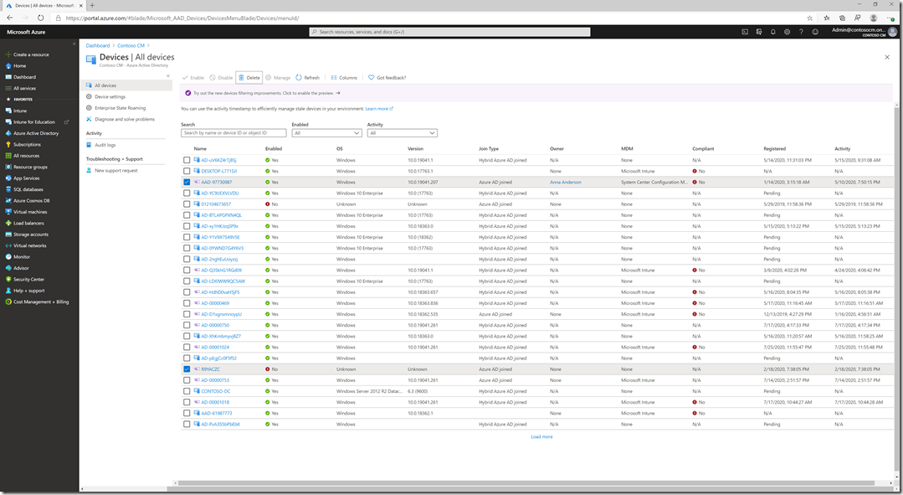Open the Enabled filter dropdown

click(x=326, y=132)
